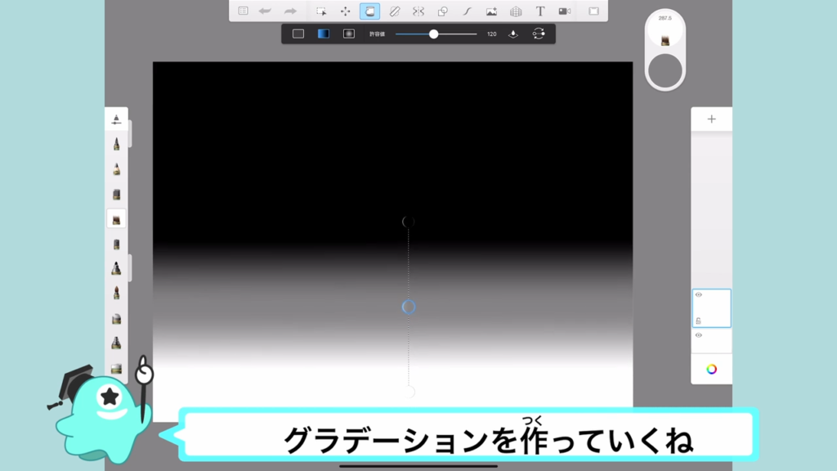Undo the last action

click(265, 11)
